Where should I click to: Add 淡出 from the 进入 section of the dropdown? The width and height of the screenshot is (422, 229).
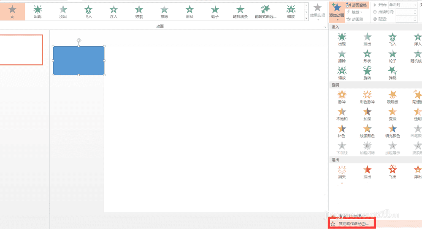(x=367, y=39)
